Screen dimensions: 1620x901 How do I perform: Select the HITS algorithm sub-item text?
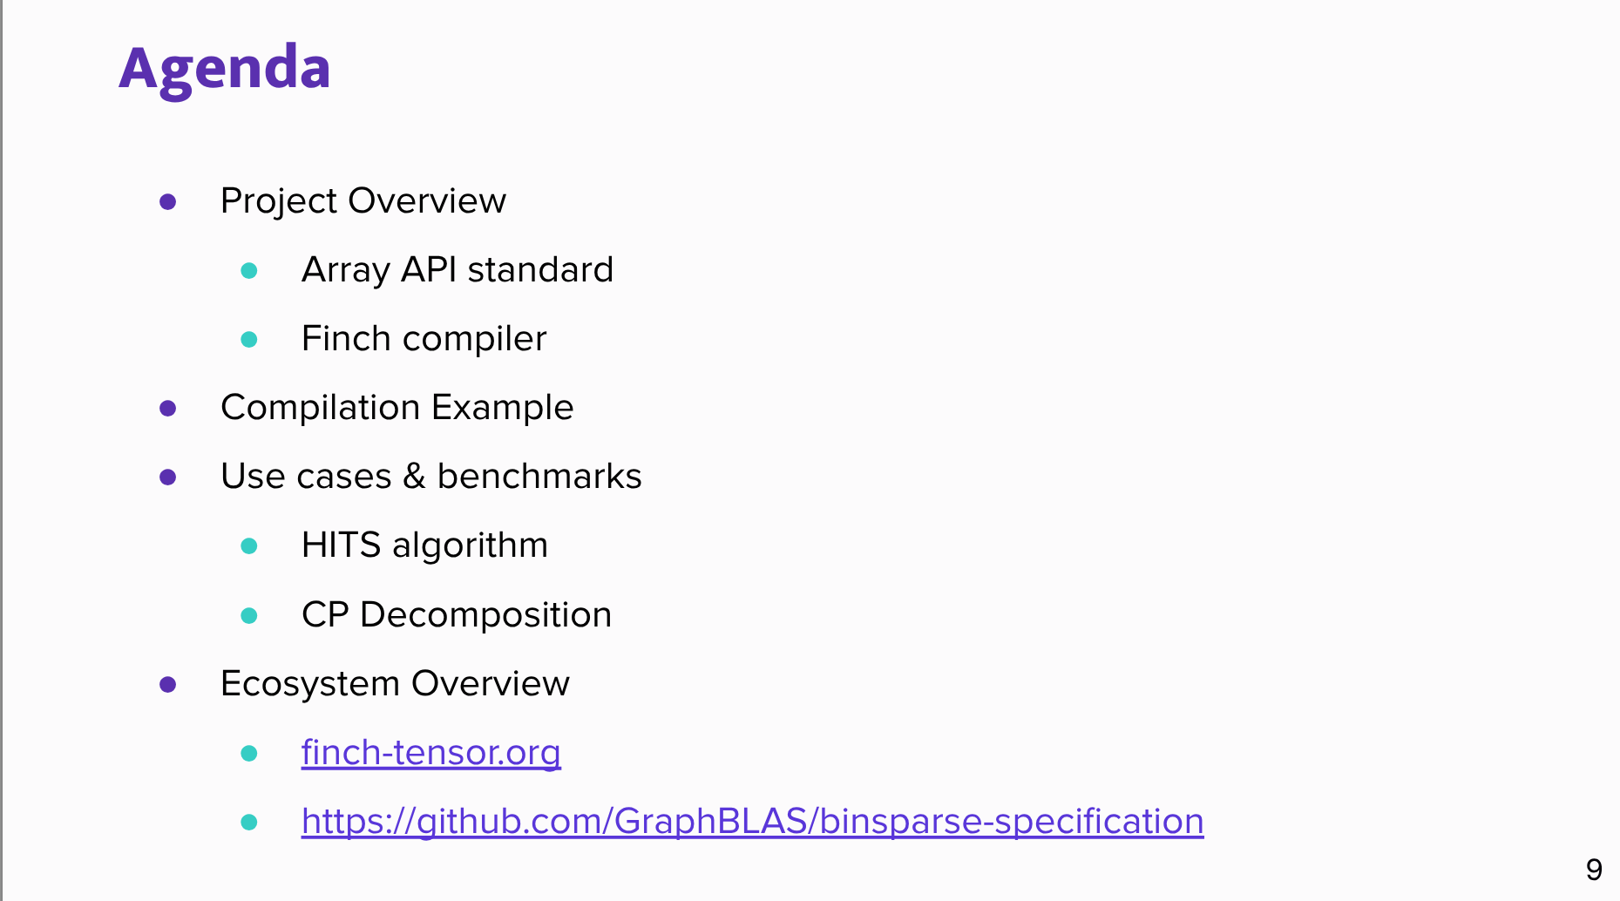coord(424,545)
